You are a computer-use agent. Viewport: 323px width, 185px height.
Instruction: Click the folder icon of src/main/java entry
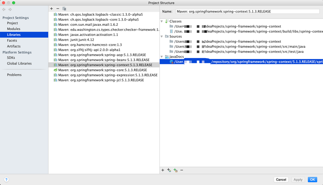[171, 46]
